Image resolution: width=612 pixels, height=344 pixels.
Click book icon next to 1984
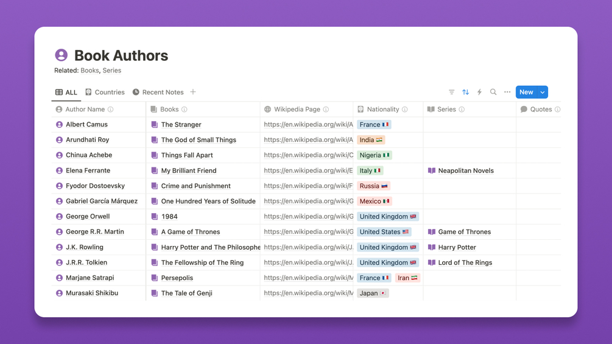pyautogui.click(x=155, y=217)
